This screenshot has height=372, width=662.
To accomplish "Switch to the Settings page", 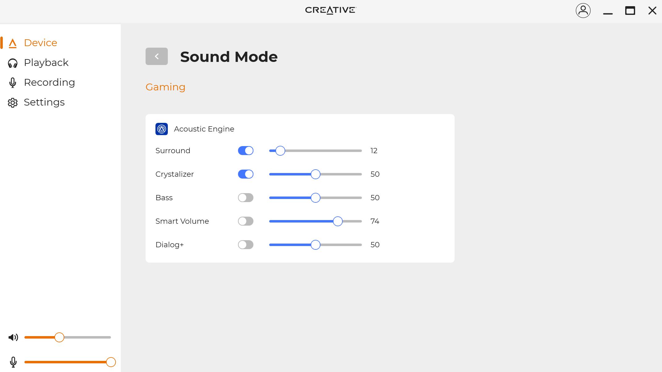I will click(x=44, y=102).
